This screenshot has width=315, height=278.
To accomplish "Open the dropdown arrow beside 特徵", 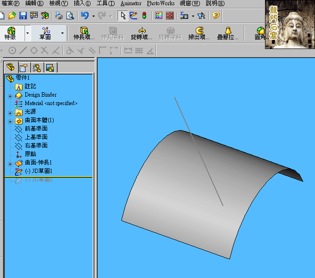I will tap(27, 33).
